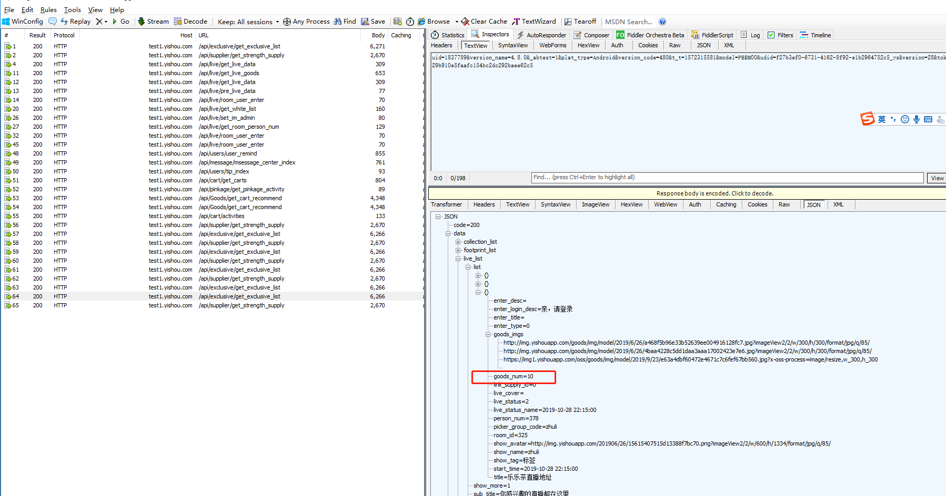Image resolution: width=946 pixels, height=496 pixels.
Task: Toggle the Sogou English/Chinese mode button
Action: (882, 119)
